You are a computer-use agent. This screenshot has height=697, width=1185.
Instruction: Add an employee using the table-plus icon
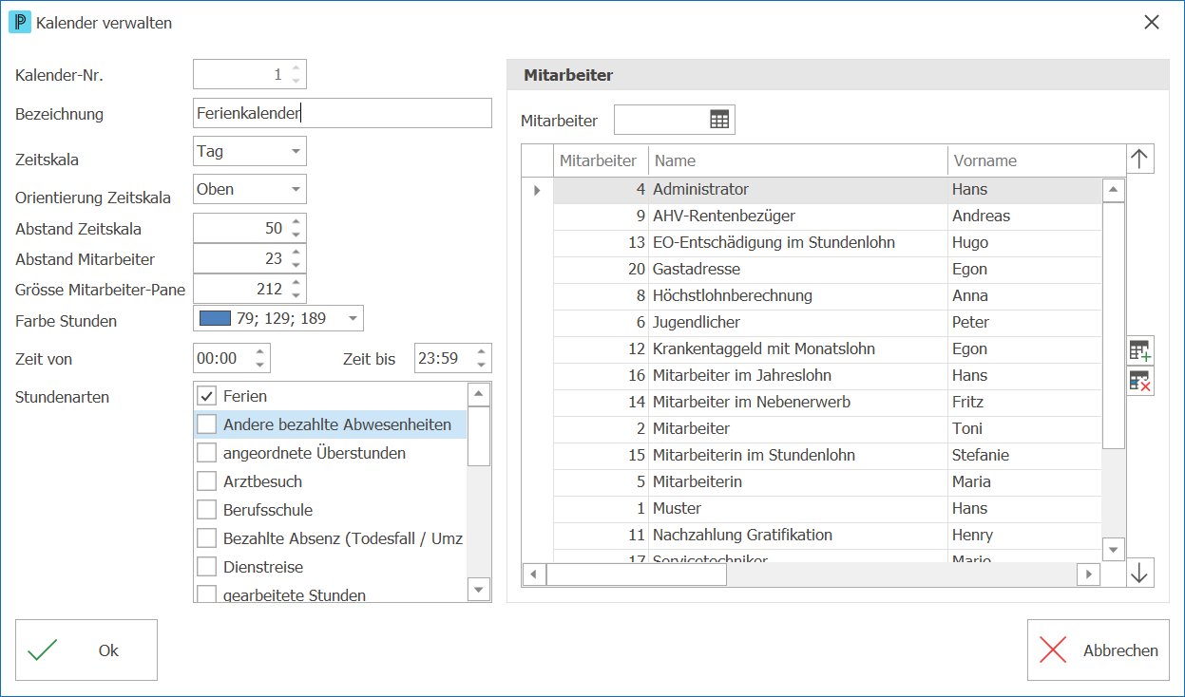click(1140, 350)
